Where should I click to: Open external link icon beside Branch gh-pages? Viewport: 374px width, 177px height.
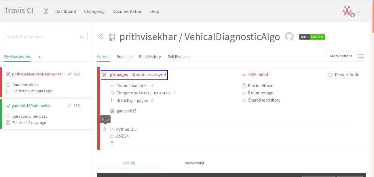tap(152, 100)
